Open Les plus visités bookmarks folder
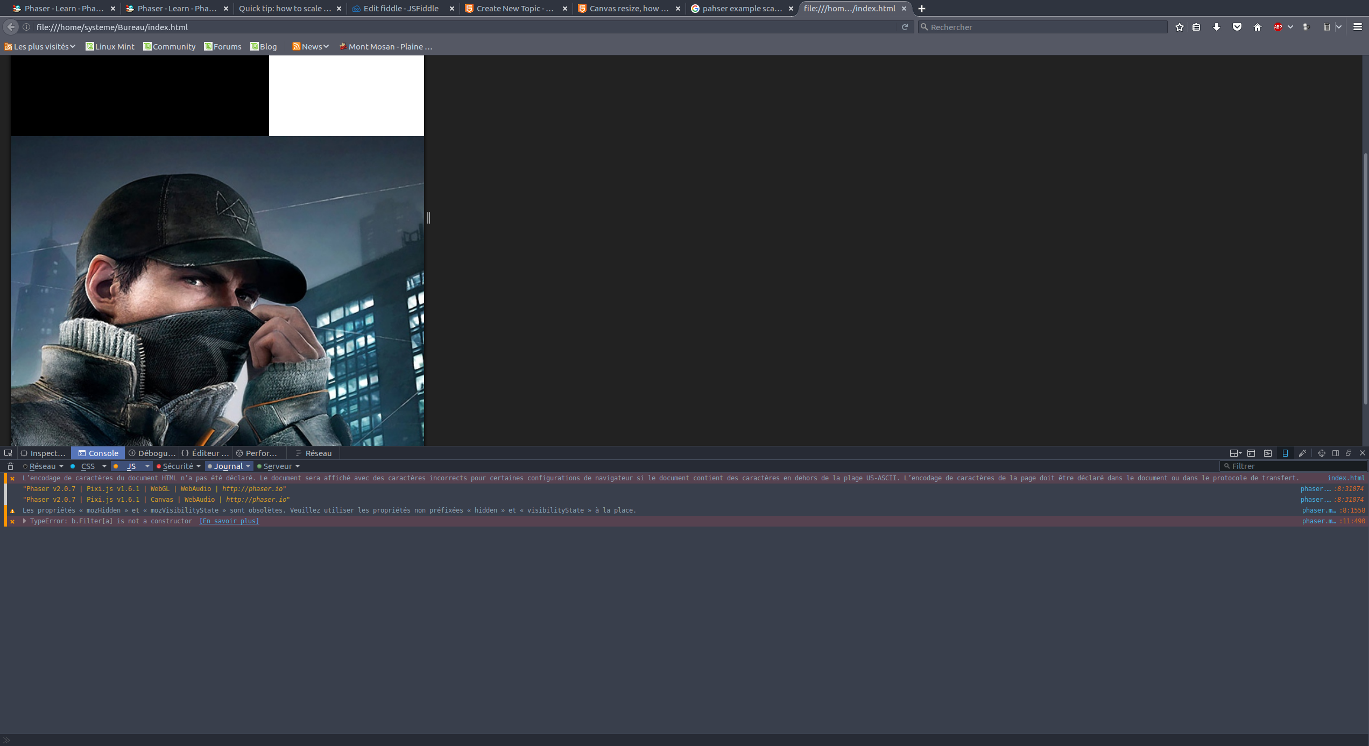The height and width of the screenshot is (746, 1369). point(40,47)
